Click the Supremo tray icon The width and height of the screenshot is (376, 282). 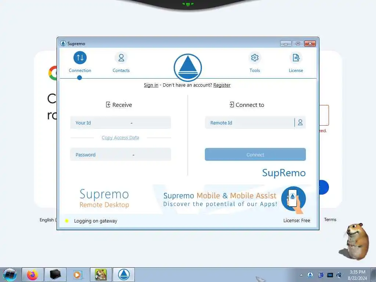(310, 275)
